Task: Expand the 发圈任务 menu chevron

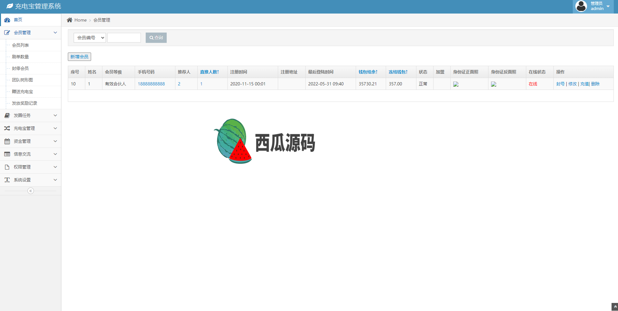Action: (55, 115)
